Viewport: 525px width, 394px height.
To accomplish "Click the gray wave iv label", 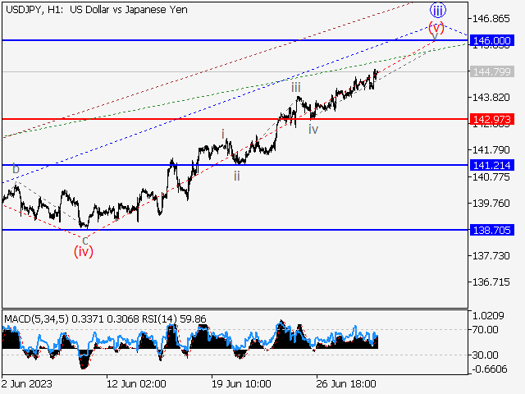I will click(x=313, y=130).
